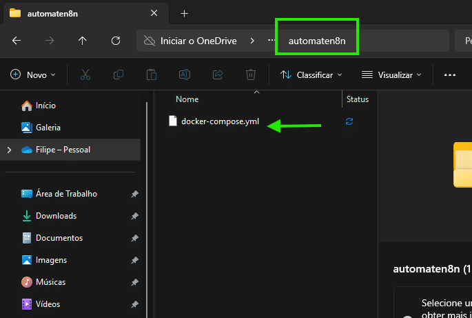Click the Cut scissors icon
The width and height of the screenshot is (472, 318).
tap(85, 74)
